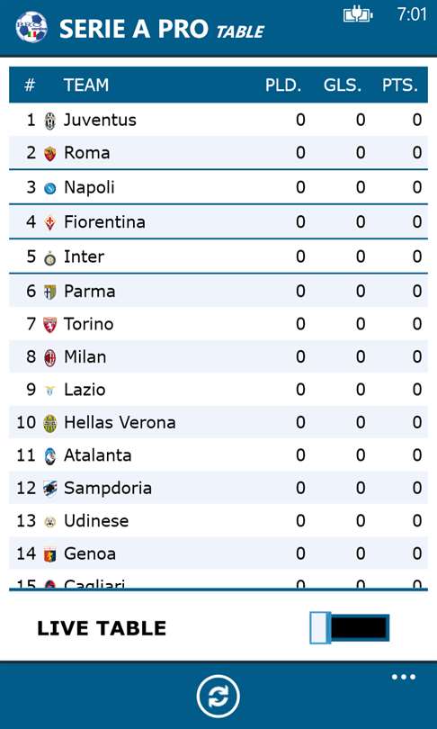Click the Milan club crest
This screenshot has height=729, width=437.
(x=50, y=357)
